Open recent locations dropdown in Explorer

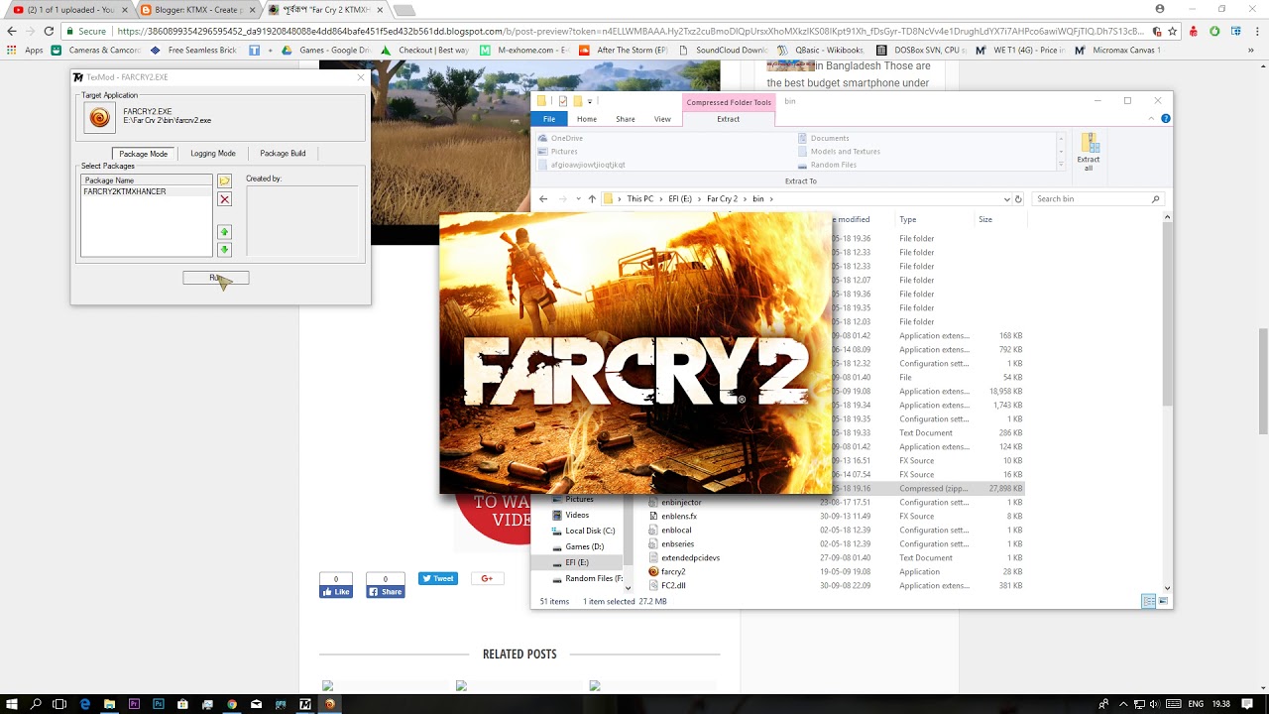(x=577, y=198)
